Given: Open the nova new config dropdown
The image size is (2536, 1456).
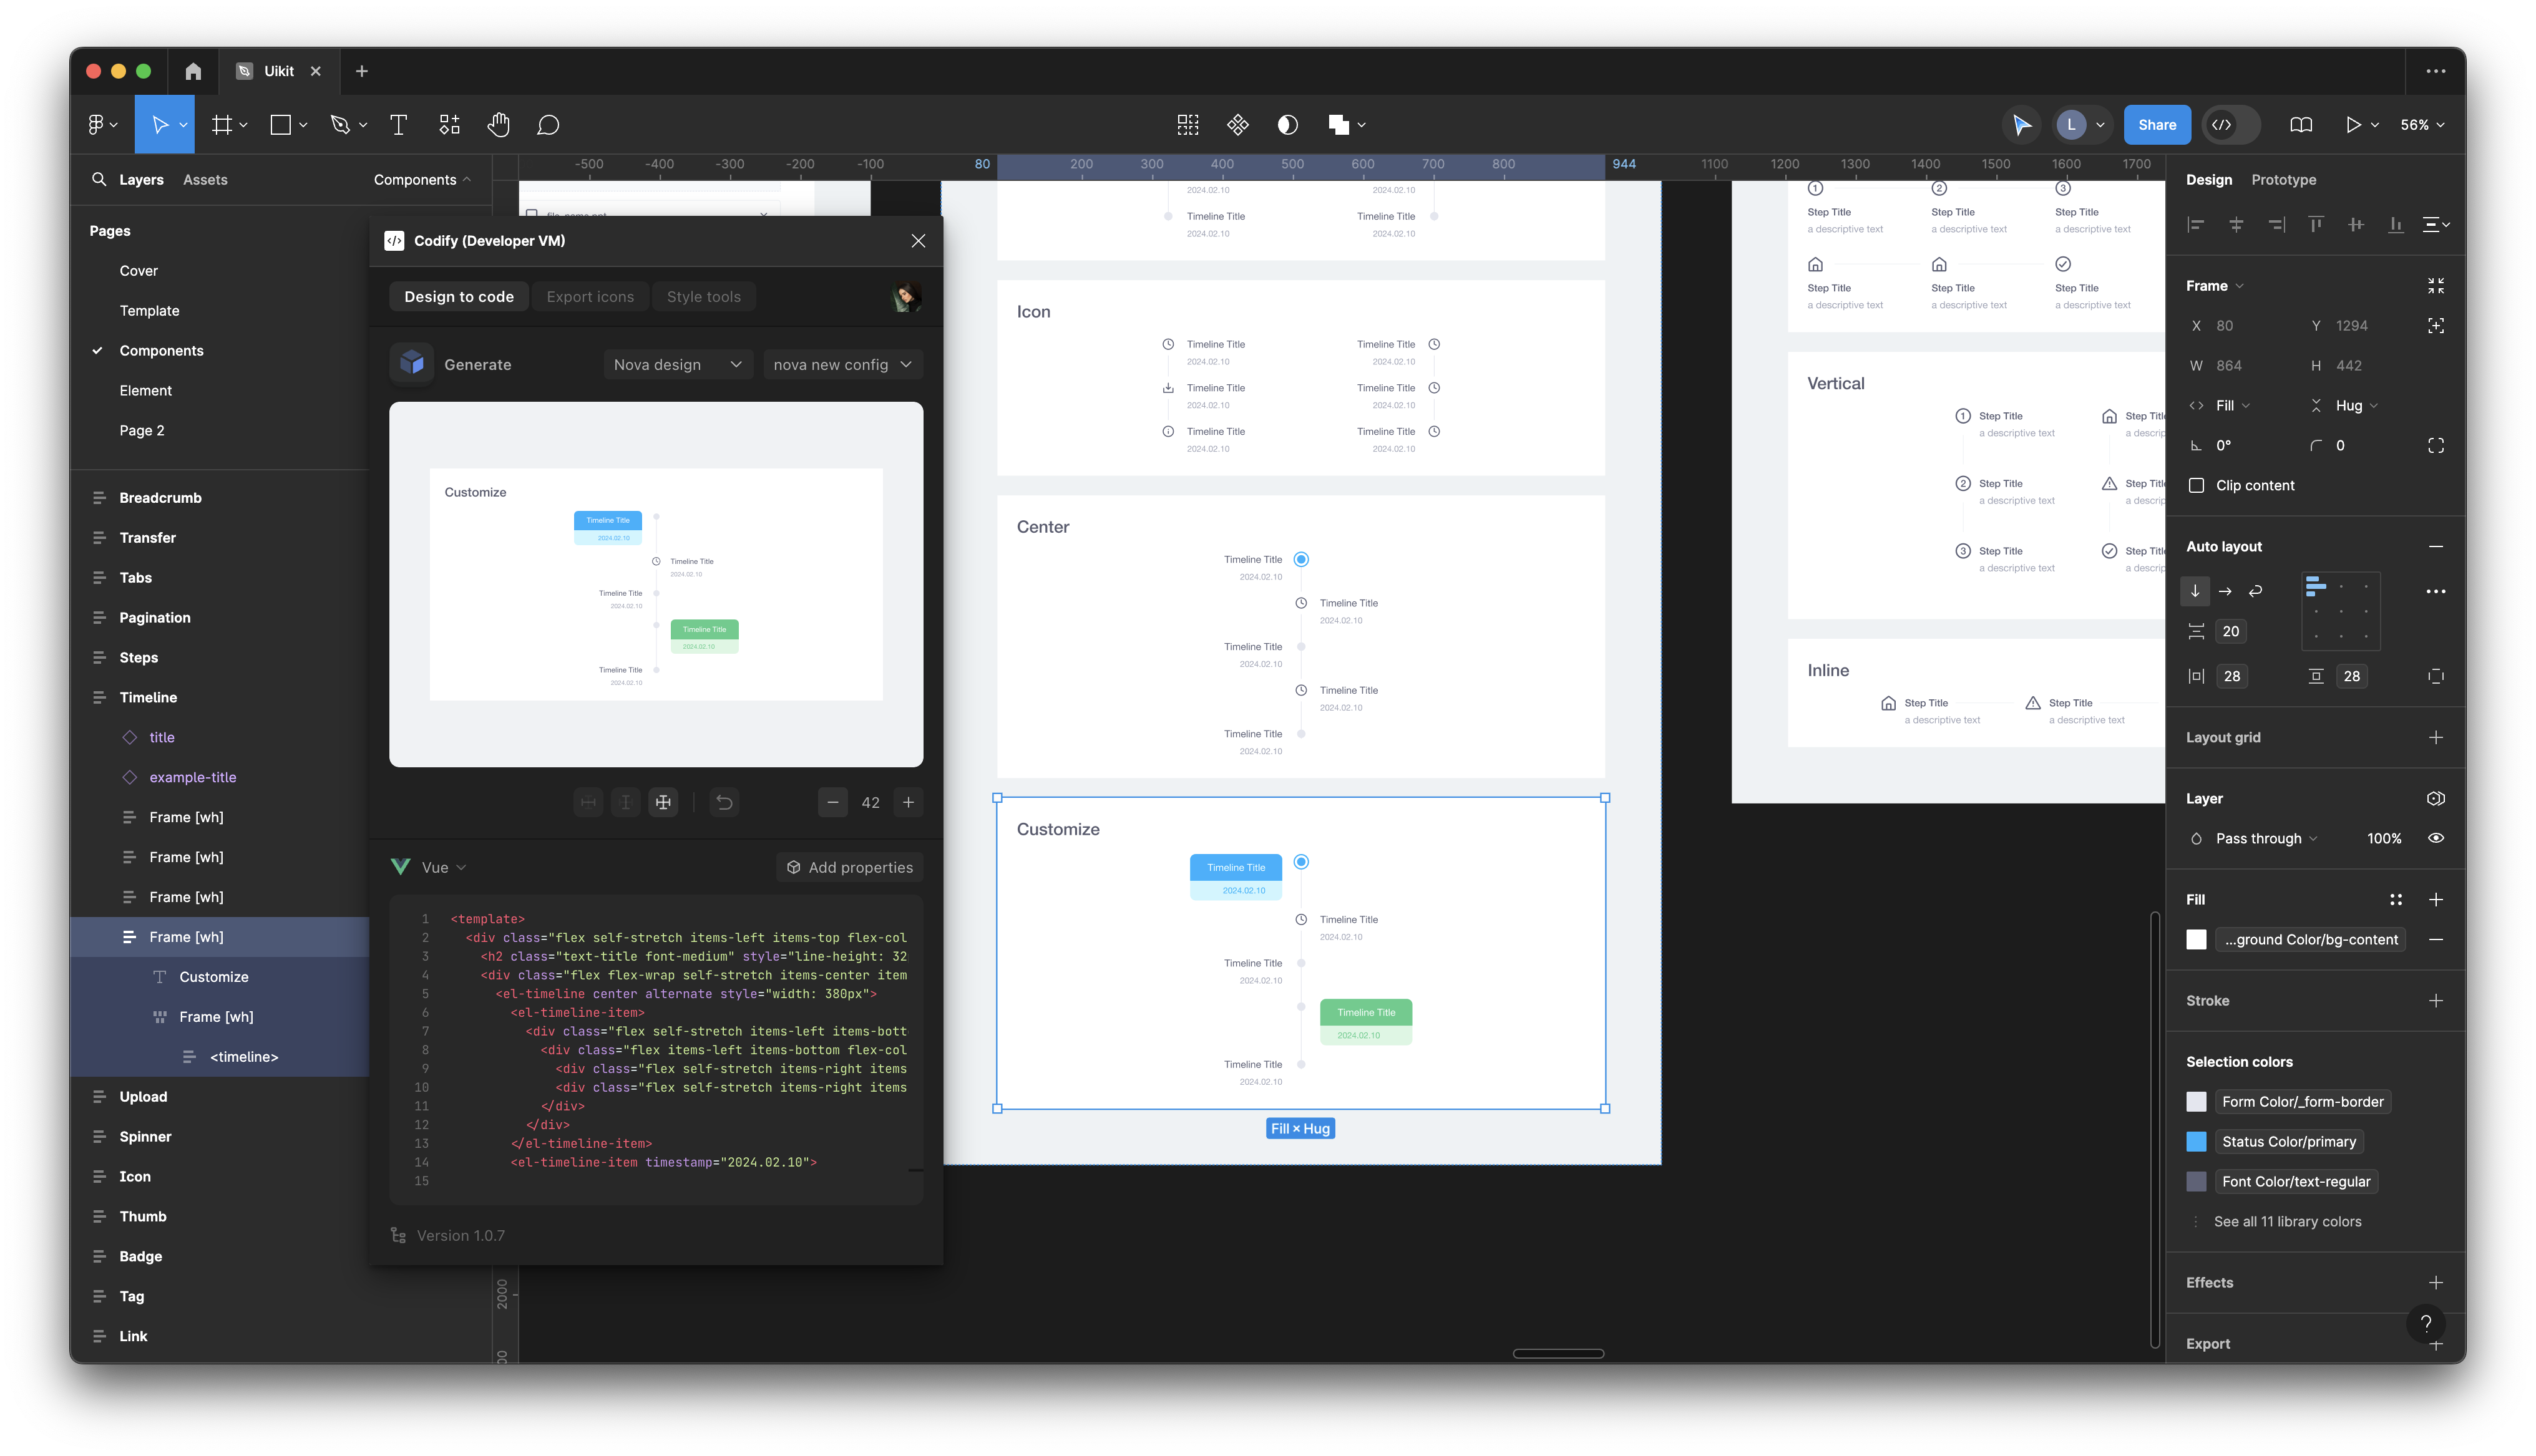Looking at the screenshot, I should pos(841,365).
